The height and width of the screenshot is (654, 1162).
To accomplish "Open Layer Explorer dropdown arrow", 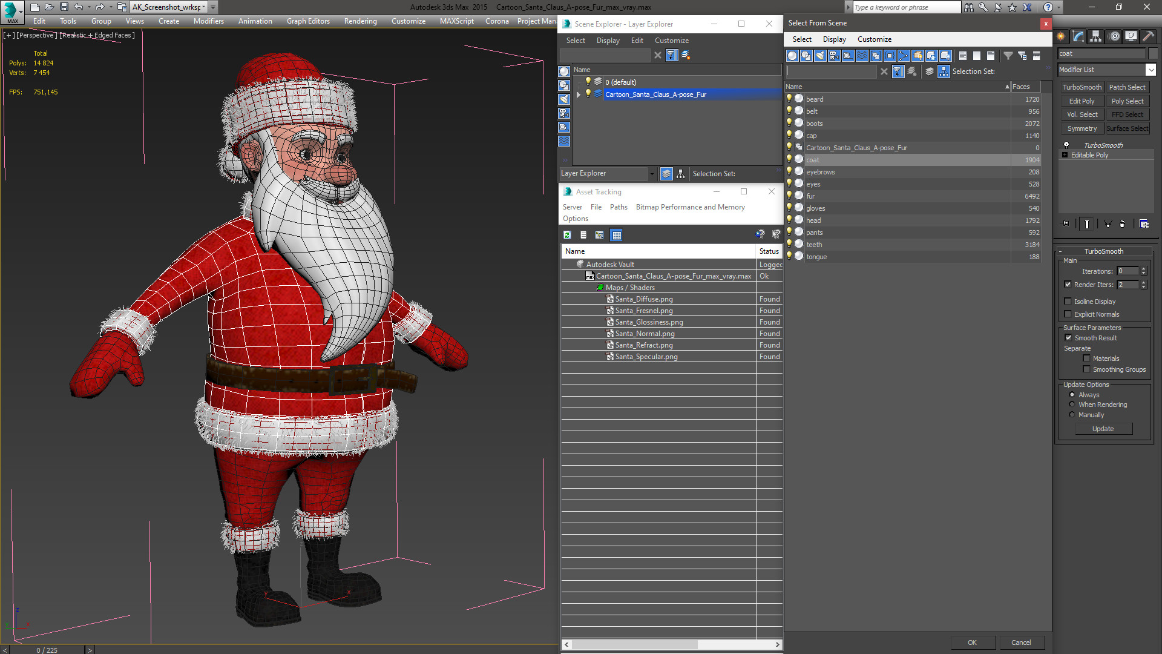I will [652, 174].
